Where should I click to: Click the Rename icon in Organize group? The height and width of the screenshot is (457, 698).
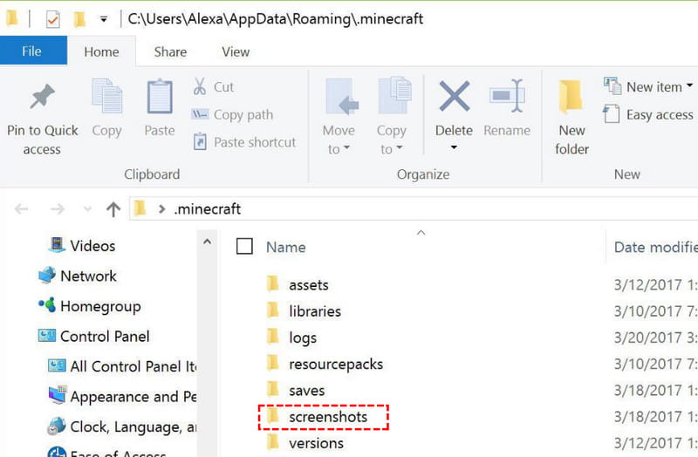pos(507,96)
